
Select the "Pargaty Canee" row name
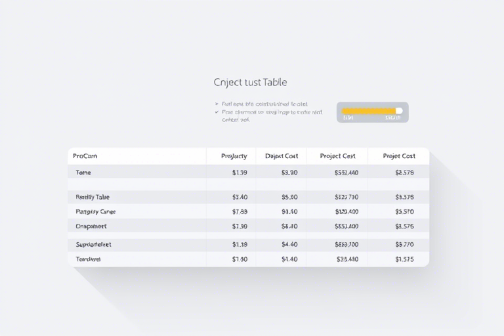pos(95,211)
